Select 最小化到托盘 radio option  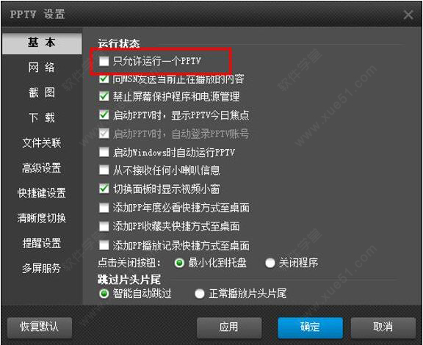click(179, 263)
